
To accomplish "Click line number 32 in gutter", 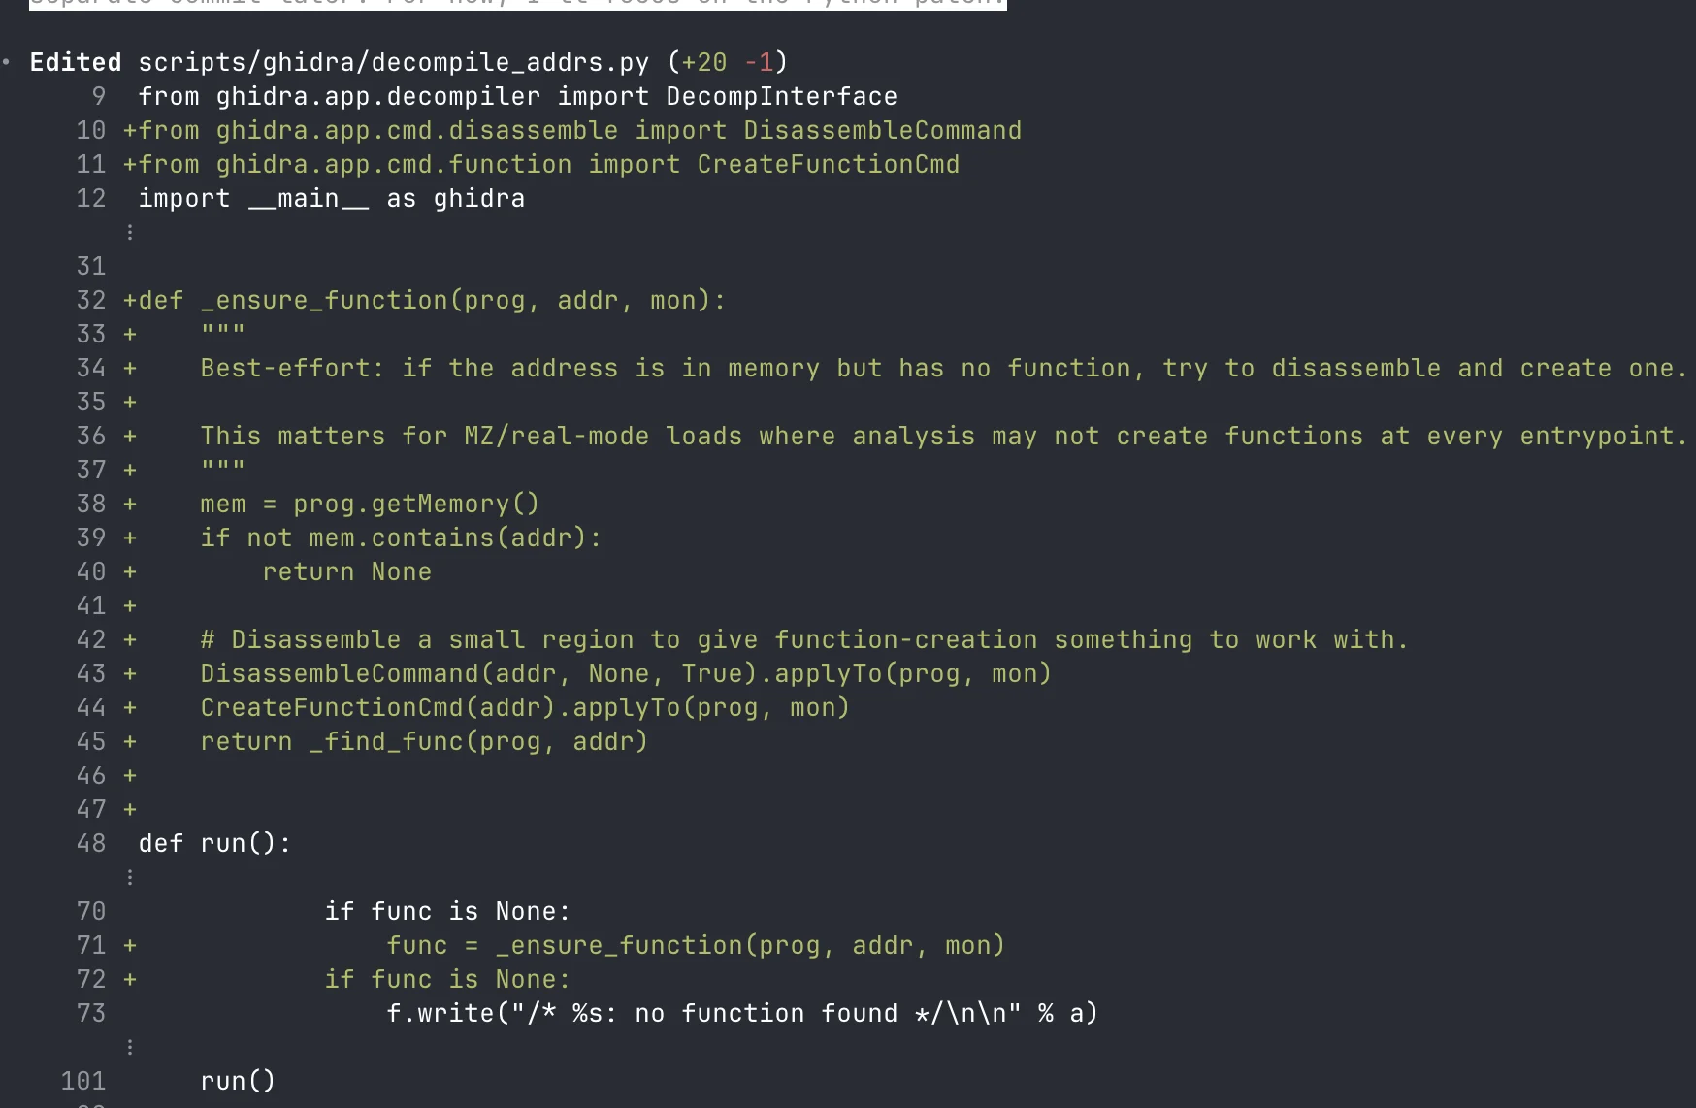I will point(91,301).
